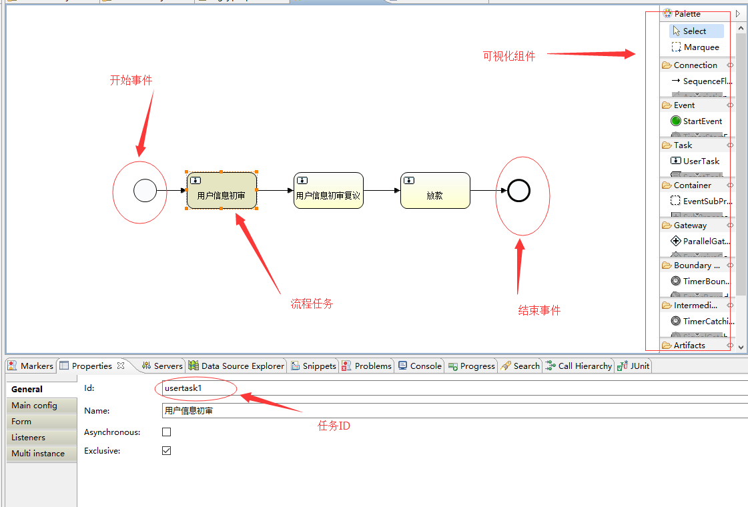Switch to the Markers view tab
The image size is (748, 507).
pyautogui.click(x=31, y=366)
